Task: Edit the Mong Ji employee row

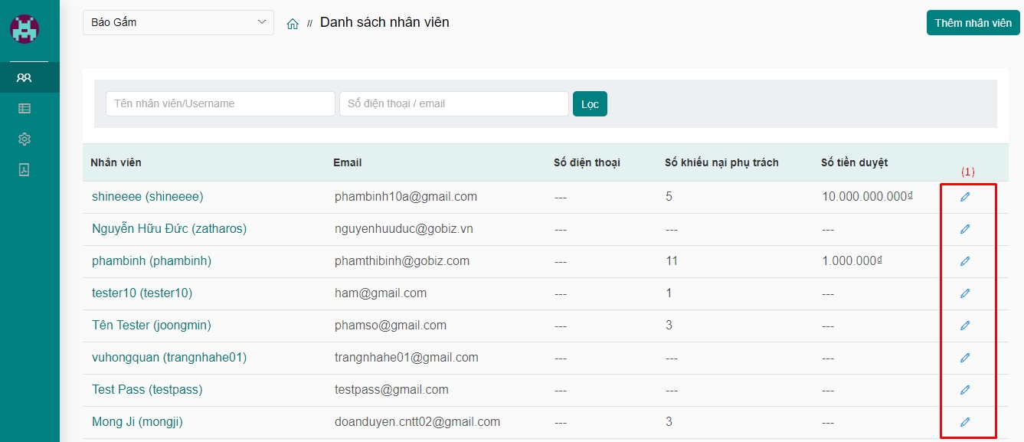Action: [x=965, y=421]
